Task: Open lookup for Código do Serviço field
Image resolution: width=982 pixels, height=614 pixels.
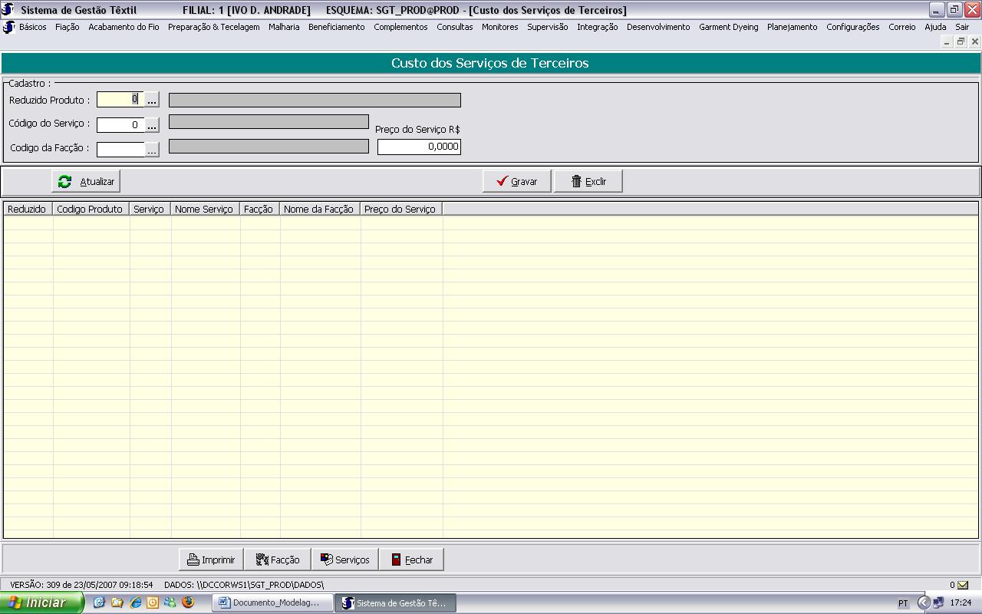Action: click(152, 125)
